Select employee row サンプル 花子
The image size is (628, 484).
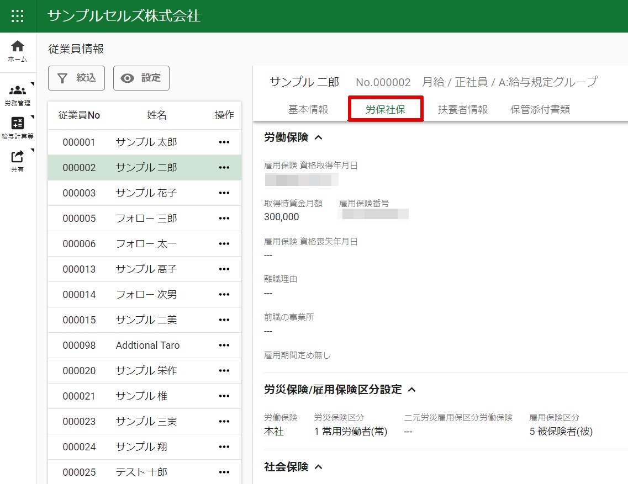(x=145, y=193)
